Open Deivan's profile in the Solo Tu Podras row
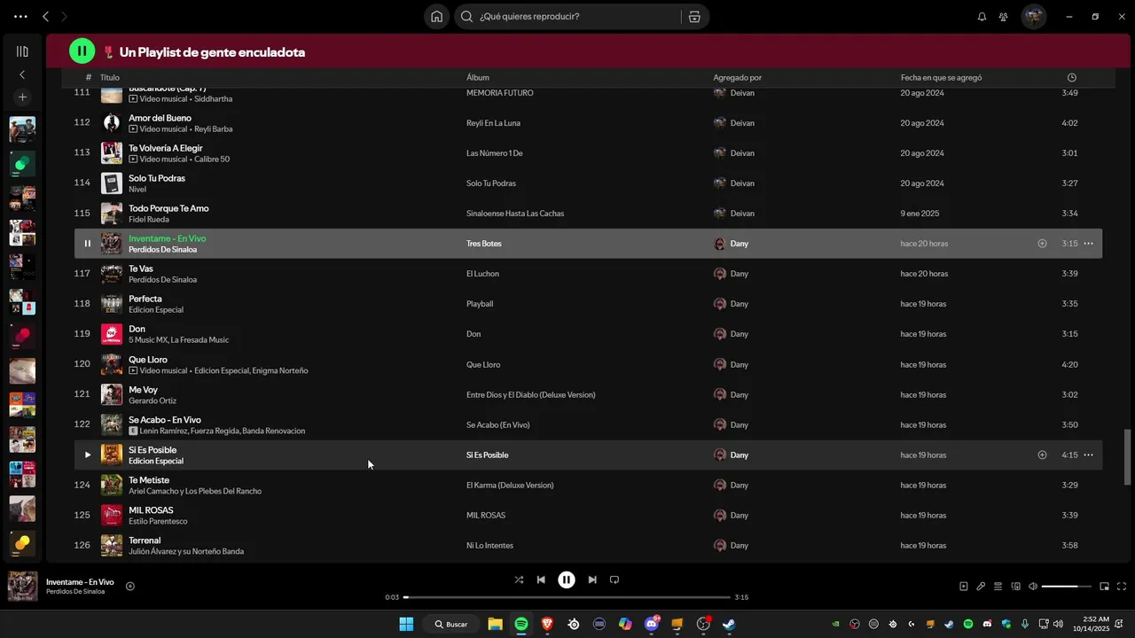 click(742, 183)
